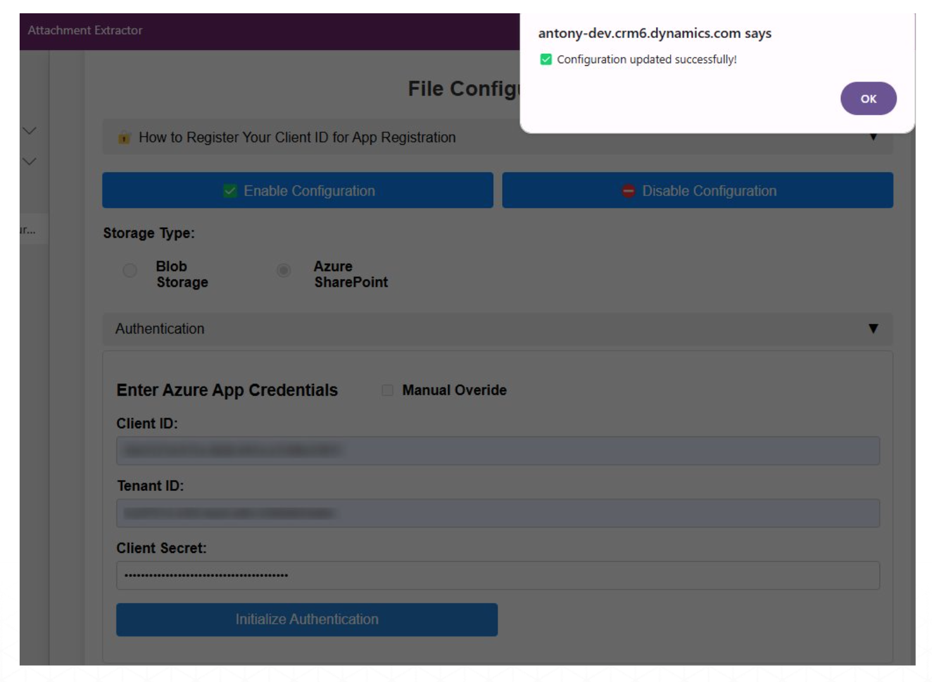The image size is (932, 682).
Task: Select the truncated item in the left sidebar
Action: (28, 230)
